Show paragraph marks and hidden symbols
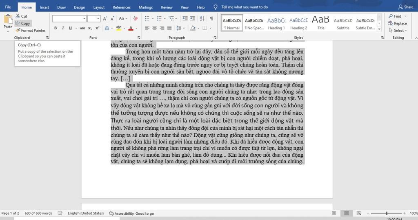This screenshot has width=418, height=220. (x=211, y=18)
